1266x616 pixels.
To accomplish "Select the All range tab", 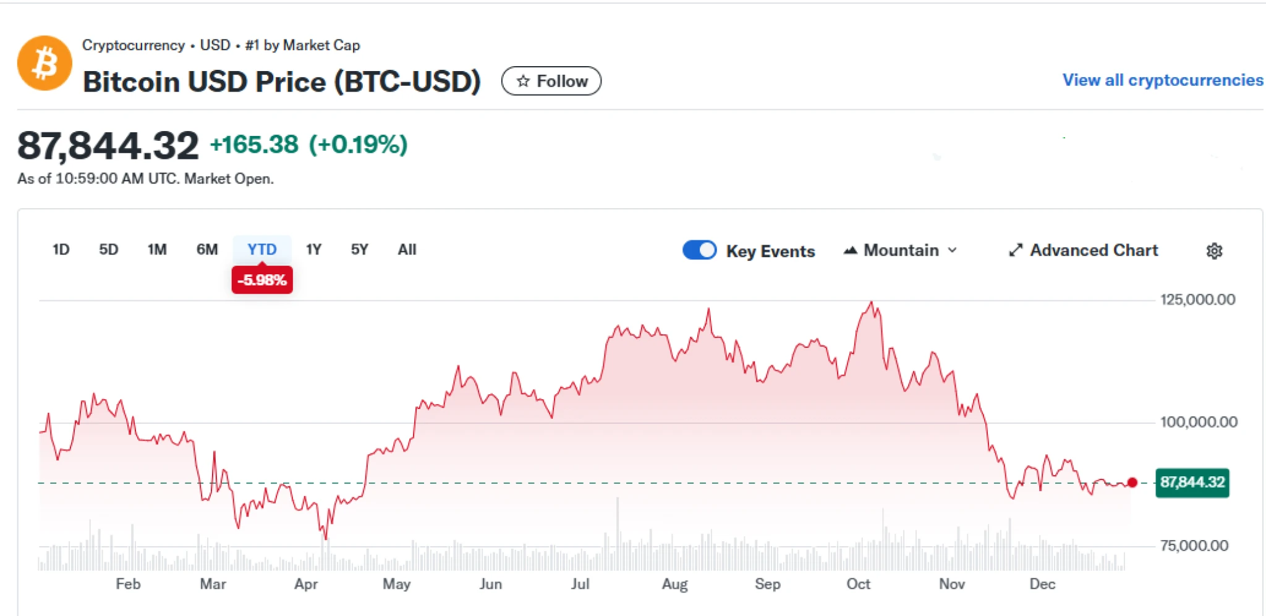I will point(407,250).
